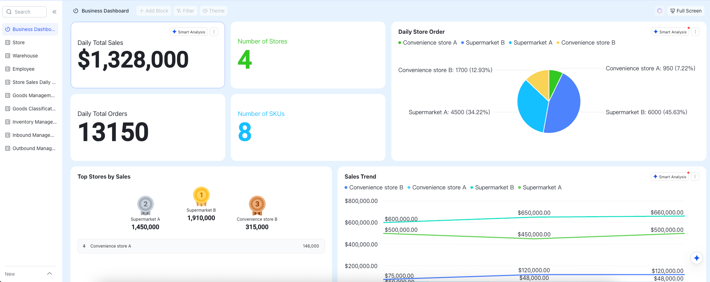Image resolution: width=710 pixels, height=282 pixels.
Task: Open more options on Daily Total Sales card
Action: pyautogui.click(x=214, y=32)
